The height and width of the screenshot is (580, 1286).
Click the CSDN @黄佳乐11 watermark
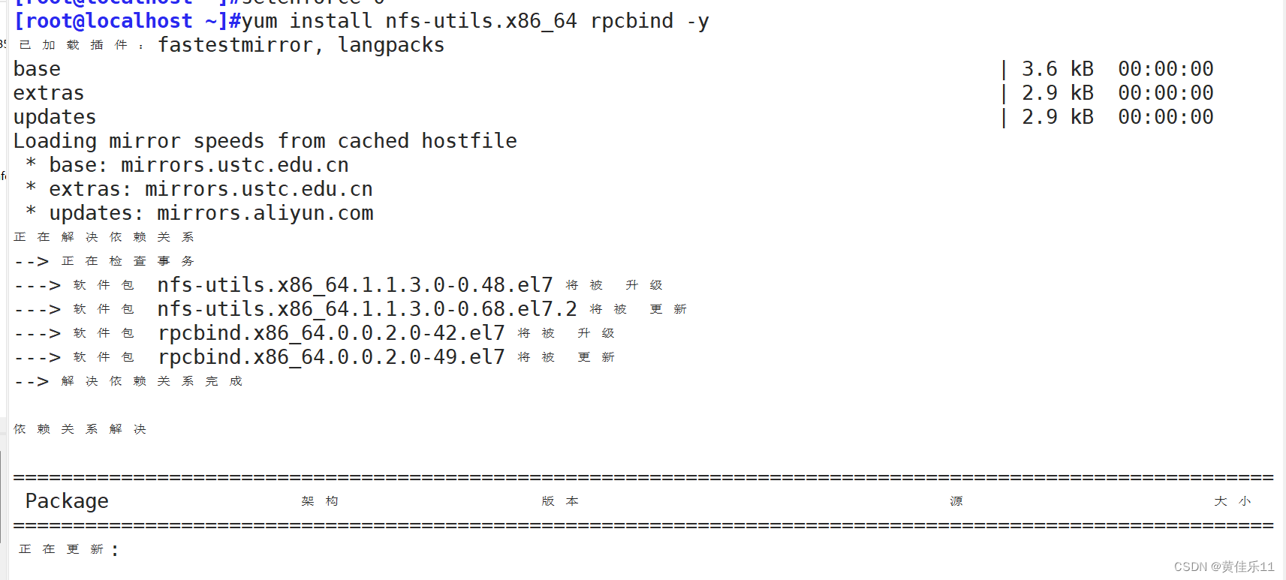1224,566
